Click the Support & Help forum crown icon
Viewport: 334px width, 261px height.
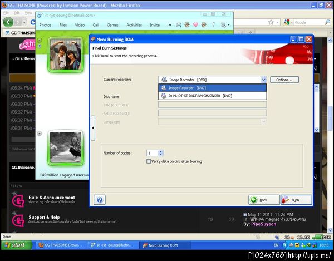pyautogui.click(x=18, y=219)
